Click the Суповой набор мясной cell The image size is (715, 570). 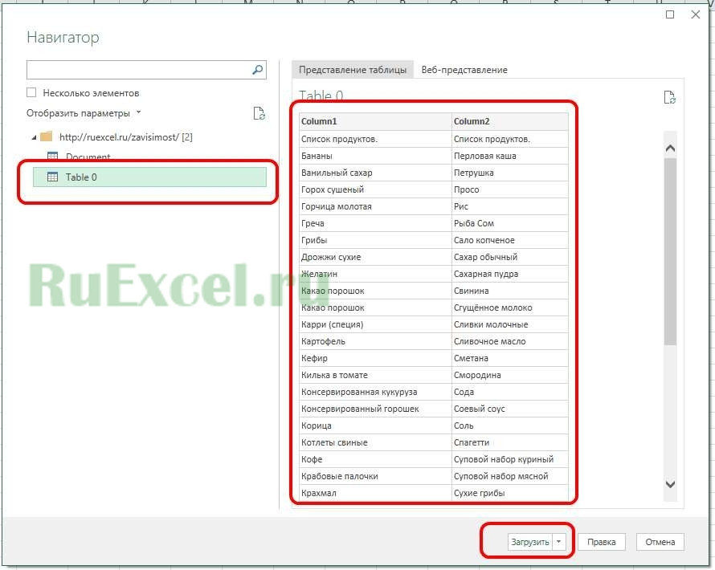[x=510, y=476]
